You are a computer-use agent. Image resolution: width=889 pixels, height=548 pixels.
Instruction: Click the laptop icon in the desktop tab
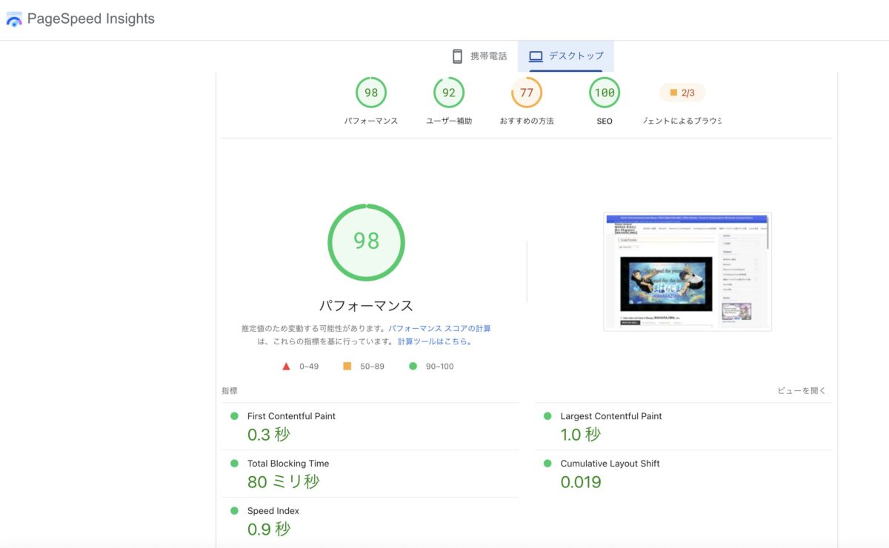536,56
